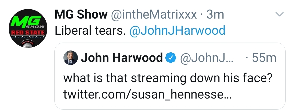The height and width of the screenshot is (110, 294).
Task: Open the twitter.com/susan_hennesse... link
Action: pos(147,95)
